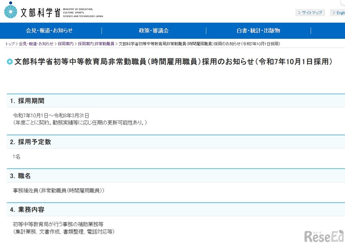Follow the 採用案内 breadcrumb link
Screen dimensions: 345x243
click(66, 44)
